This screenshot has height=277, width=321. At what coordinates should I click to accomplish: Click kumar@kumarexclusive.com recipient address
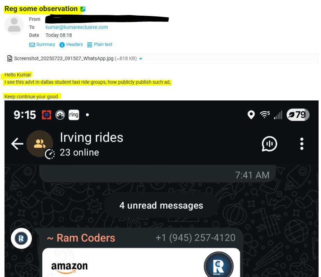tap(77, 27)
